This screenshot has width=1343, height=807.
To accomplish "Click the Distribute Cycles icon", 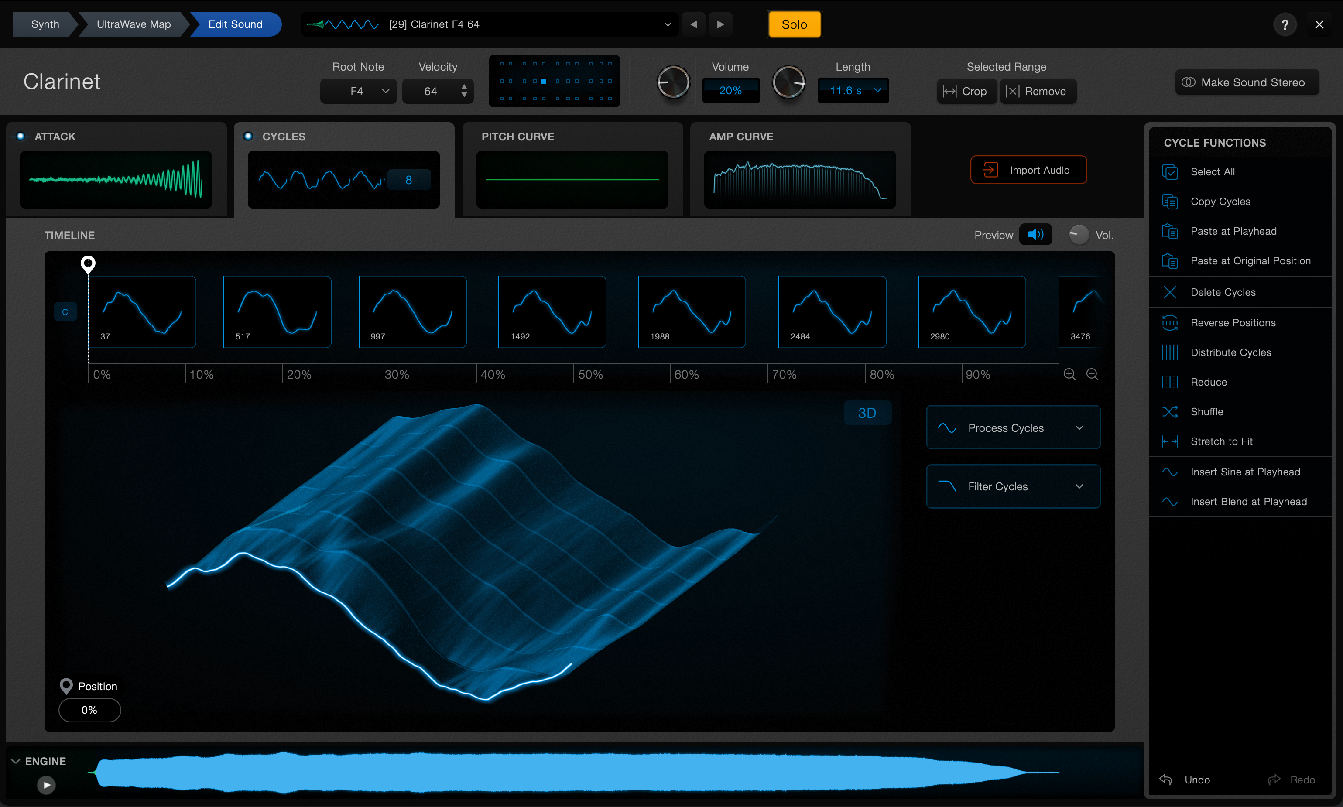I will pos(1169,352).
